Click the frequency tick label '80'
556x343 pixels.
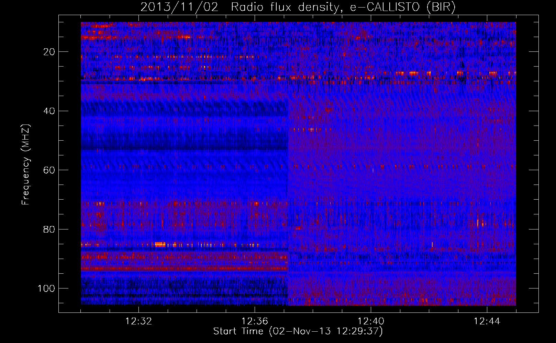(49, 229)
